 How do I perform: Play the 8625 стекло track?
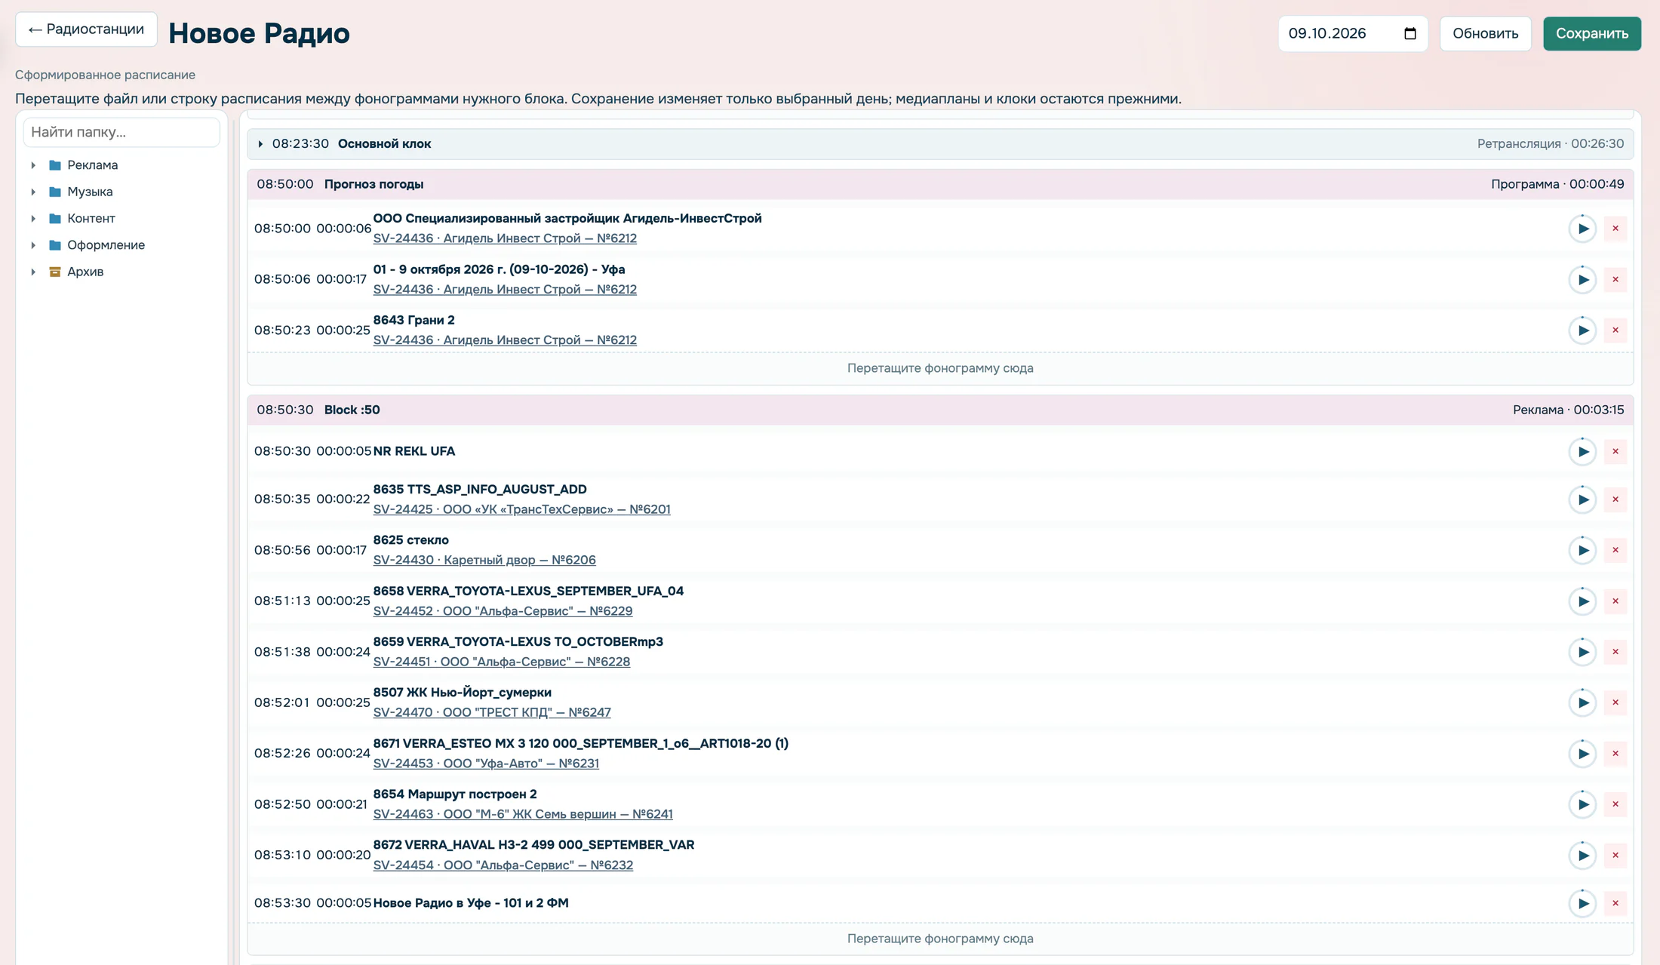point(1582,550)
